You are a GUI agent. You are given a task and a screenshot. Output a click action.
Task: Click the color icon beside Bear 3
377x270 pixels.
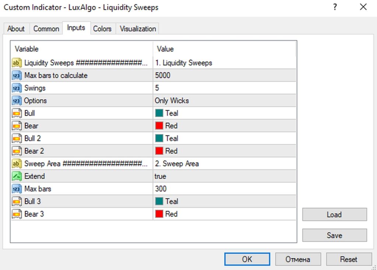(x=16, y=214)
